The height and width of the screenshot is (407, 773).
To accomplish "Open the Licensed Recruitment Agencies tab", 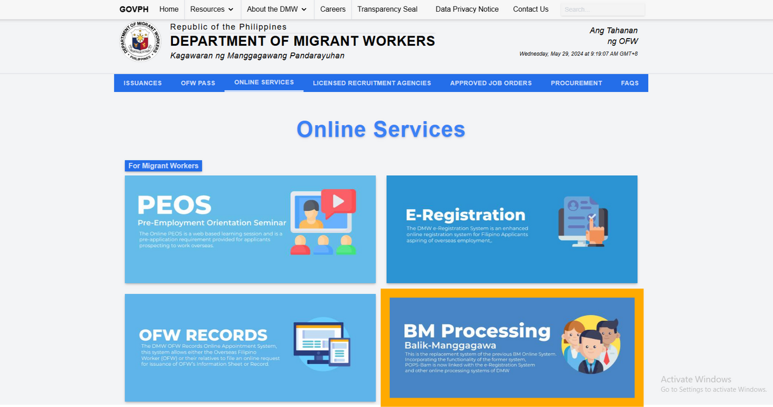I will (x=372, y=83).
